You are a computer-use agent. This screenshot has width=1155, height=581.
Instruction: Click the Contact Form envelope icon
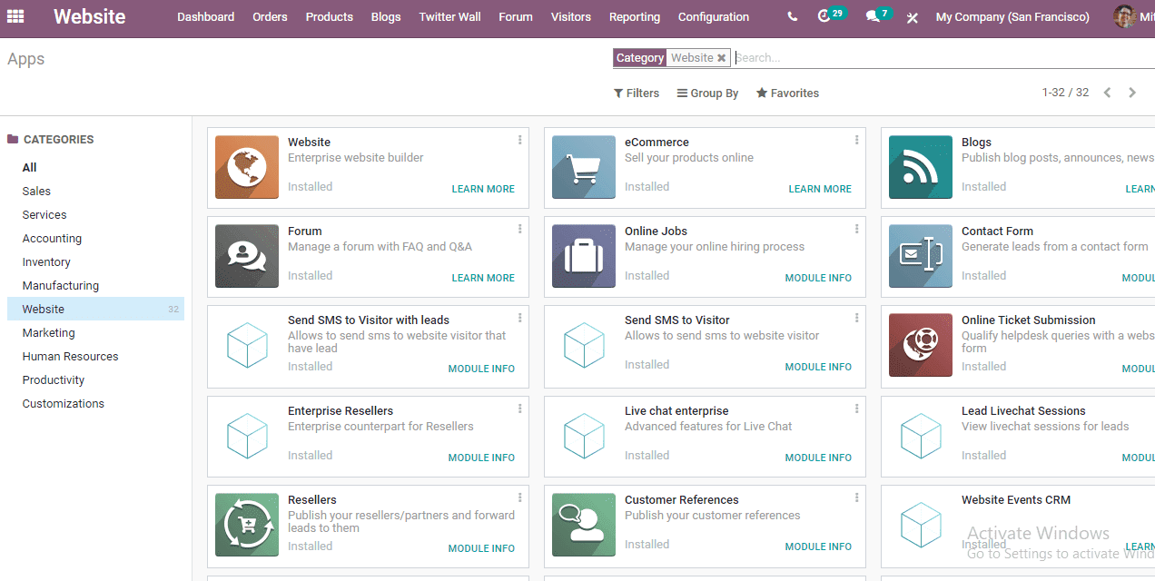point(921,256)
